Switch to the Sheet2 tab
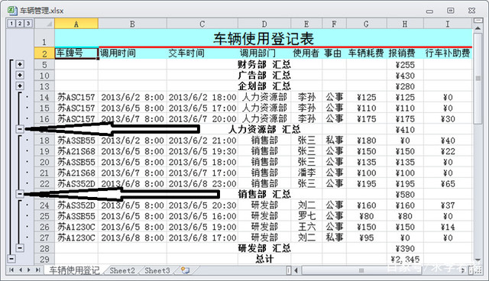489x281 pixels. (x=122, y=270)
